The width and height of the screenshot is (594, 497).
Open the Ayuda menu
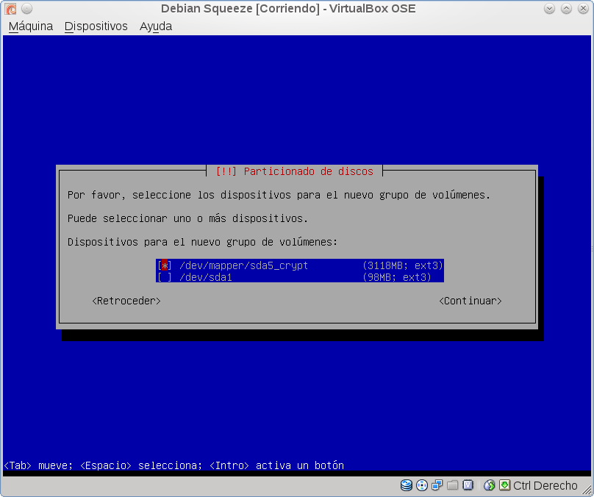pyautogui.click(x=156, y=26)
